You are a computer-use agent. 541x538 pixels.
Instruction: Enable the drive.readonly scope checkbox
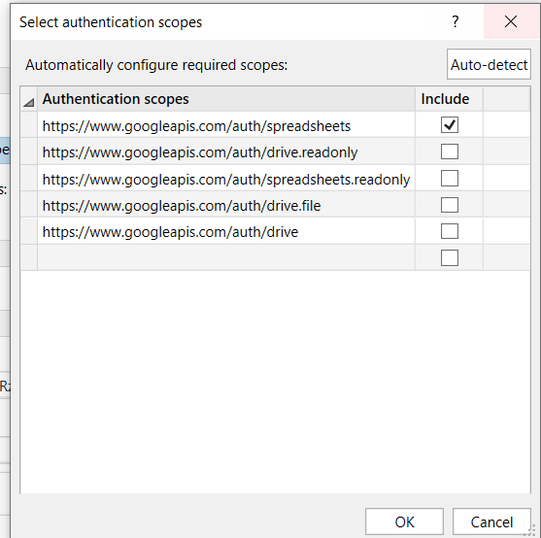(450, 151)
